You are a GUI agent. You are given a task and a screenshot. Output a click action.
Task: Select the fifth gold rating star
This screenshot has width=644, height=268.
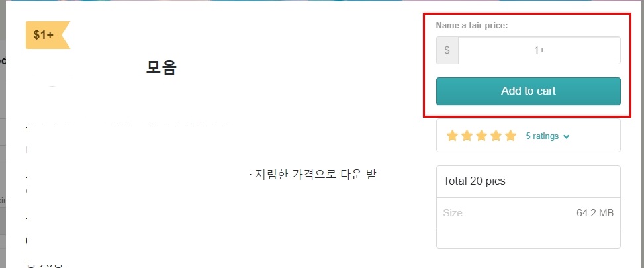(511, 136)
